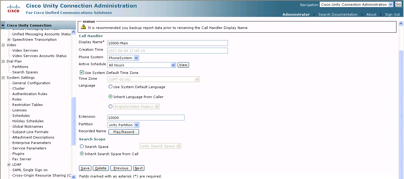Open Cluster in System Settings
This screenshot has width=404, height=179.
click(18, 88)
